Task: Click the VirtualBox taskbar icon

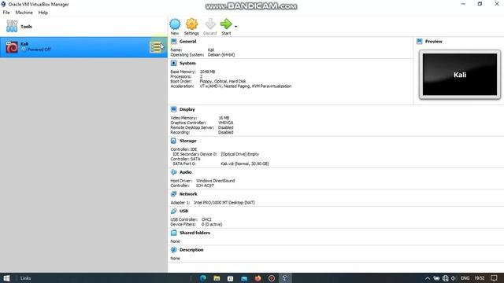Action: click(285, 278)
